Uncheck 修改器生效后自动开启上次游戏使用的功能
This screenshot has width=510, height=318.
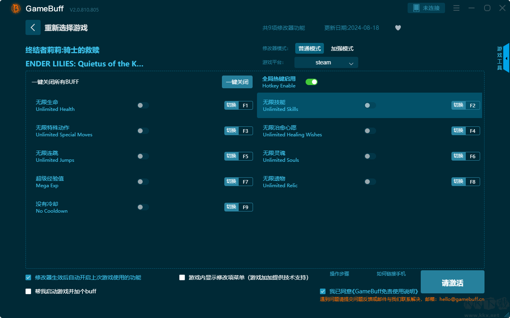[28, 277]
